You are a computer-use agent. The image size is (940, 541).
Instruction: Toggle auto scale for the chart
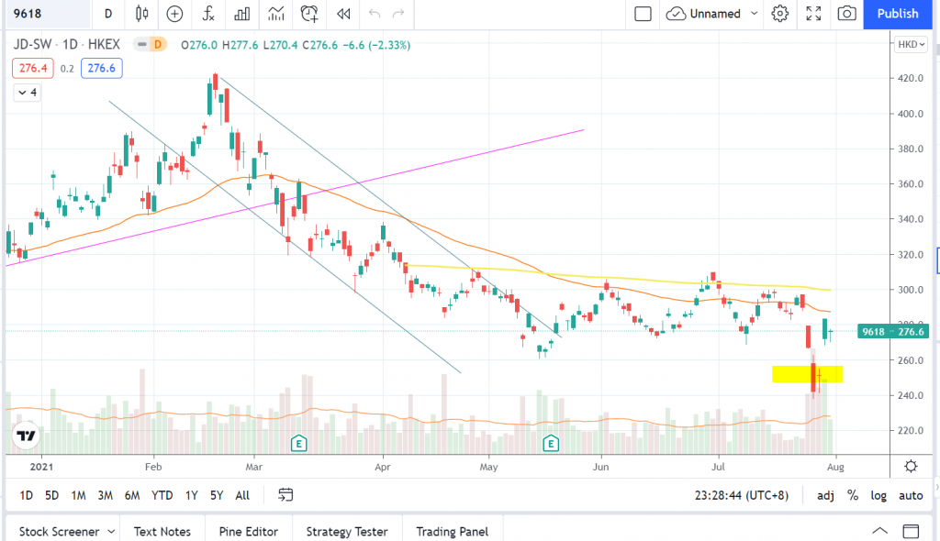point(910,495)
